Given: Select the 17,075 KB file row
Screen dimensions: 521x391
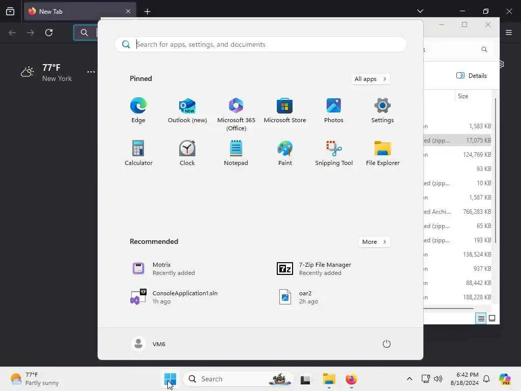Looking at the screenshot, I should click(457, 141).
